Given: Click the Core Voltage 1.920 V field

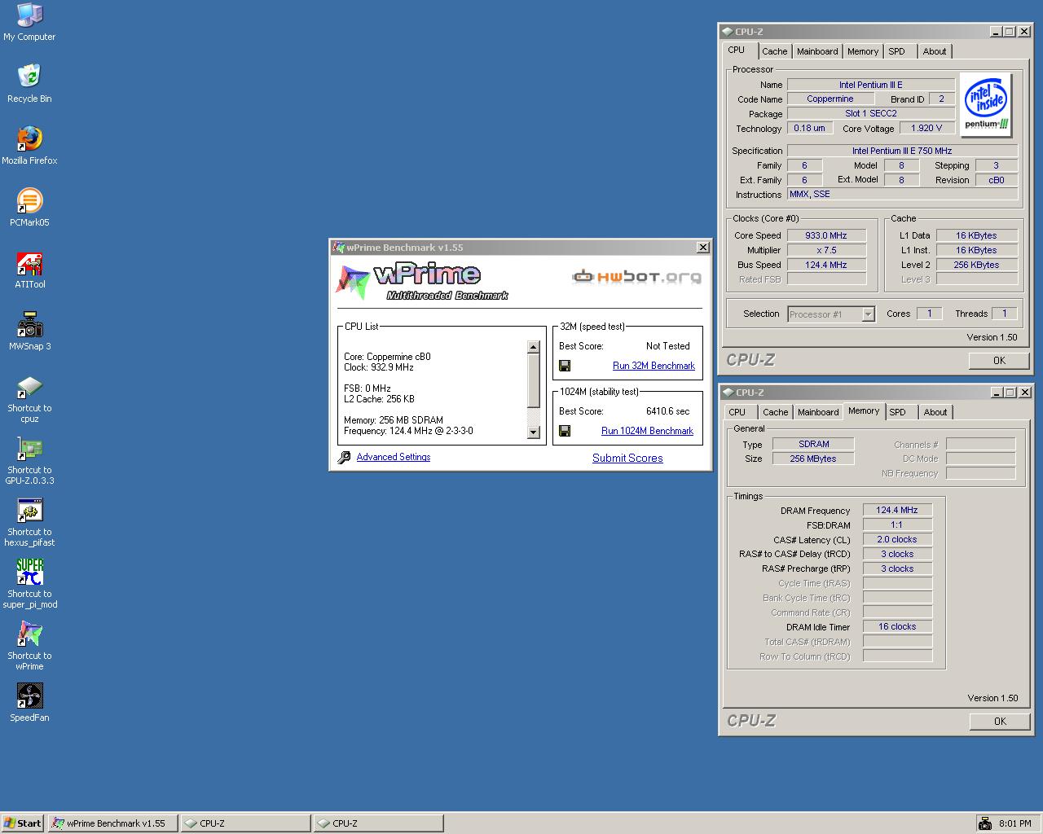Looking at the screenshot, I should point(926,128).
